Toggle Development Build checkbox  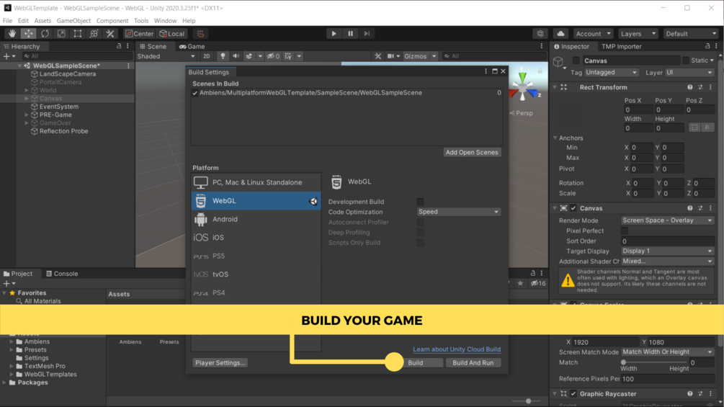(x=420, y=202)
